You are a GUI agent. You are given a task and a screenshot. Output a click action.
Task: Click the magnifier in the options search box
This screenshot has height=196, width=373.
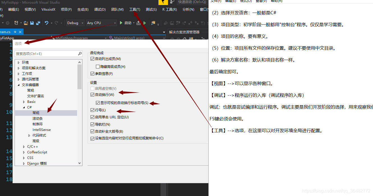tap(80, 54)
